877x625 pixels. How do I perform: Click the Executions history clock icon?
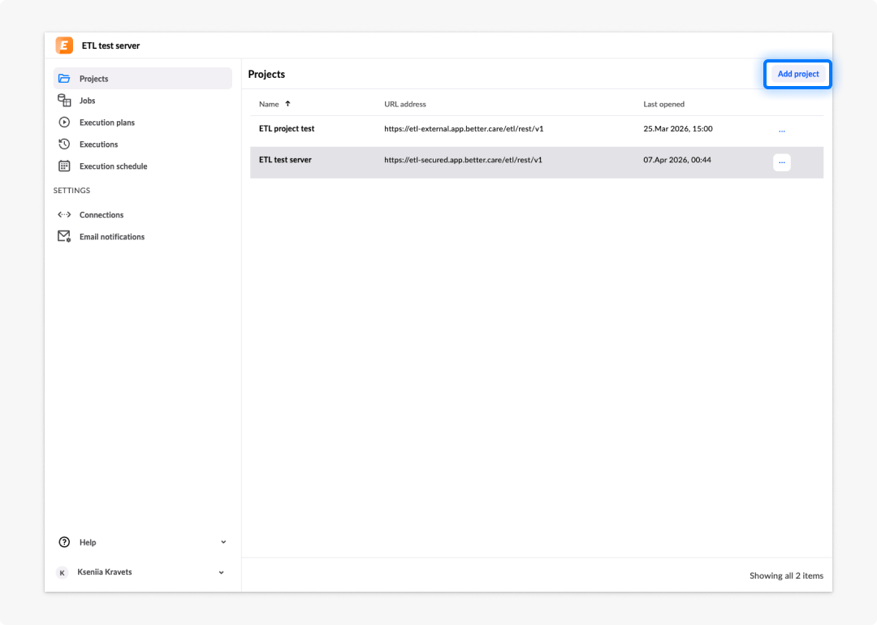click(x=64, y=144)
